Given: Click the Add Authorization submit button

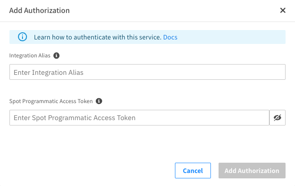Looking at the screenshot, I should pos(252,171).
